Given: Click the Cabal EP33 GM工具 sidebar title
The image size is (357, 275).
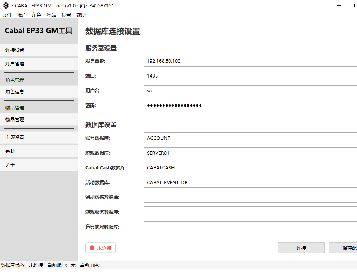Looking at the screenshot, I should (x=39, y=30).
